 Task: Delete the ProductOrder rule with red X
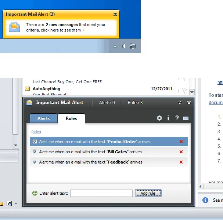181,142
